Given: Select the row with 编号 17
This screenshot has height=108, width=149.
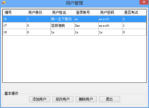Looking at the screenshot, I should (x=74, y=26).
